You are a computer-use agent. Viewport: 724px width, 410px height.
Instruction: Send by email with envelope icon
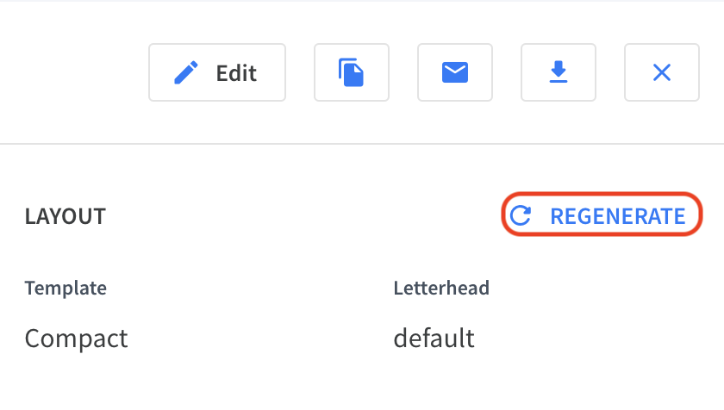coord(455,72)
